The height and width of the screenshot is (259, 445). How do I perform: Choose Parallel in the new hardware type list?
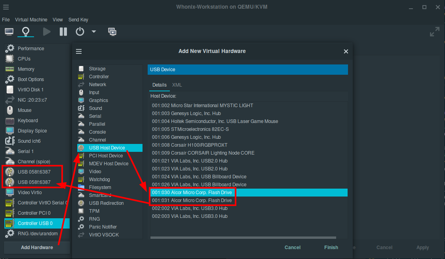tap(110, 124)
